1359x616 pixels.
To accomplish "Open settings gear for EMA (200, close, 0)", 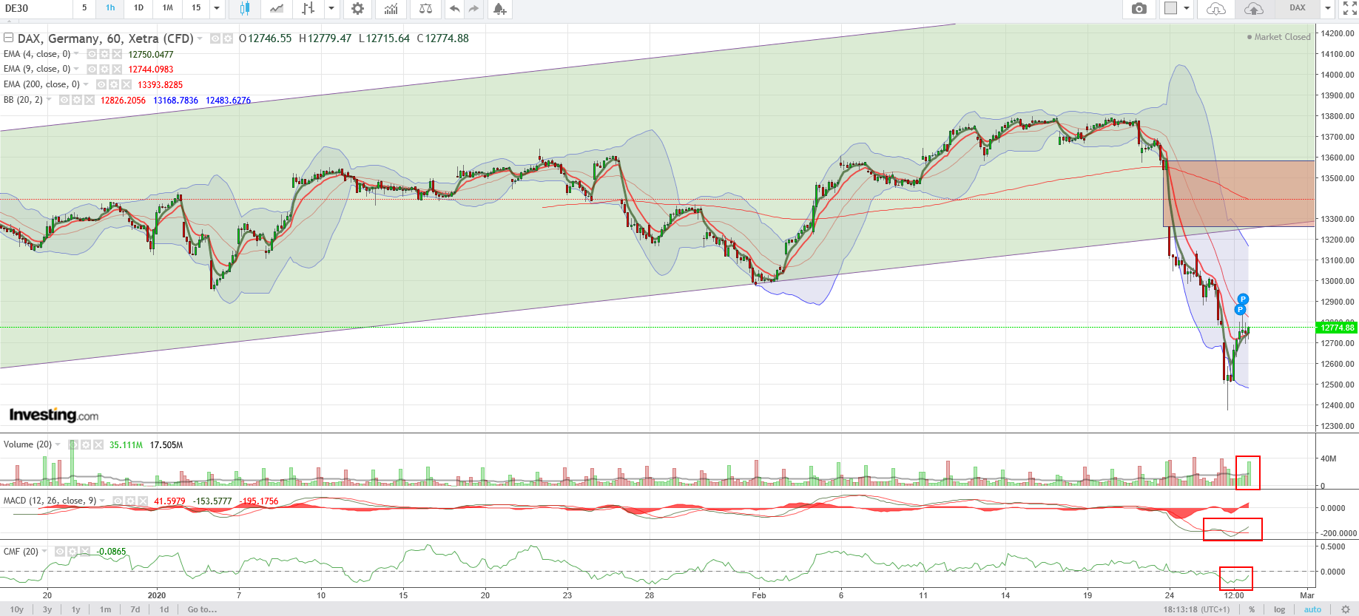I will coord(114,84).
